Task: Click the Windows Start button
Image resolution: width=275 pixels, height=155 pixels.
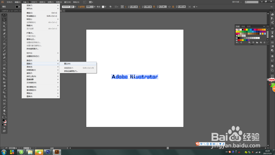Action: [x=4, y=152]
